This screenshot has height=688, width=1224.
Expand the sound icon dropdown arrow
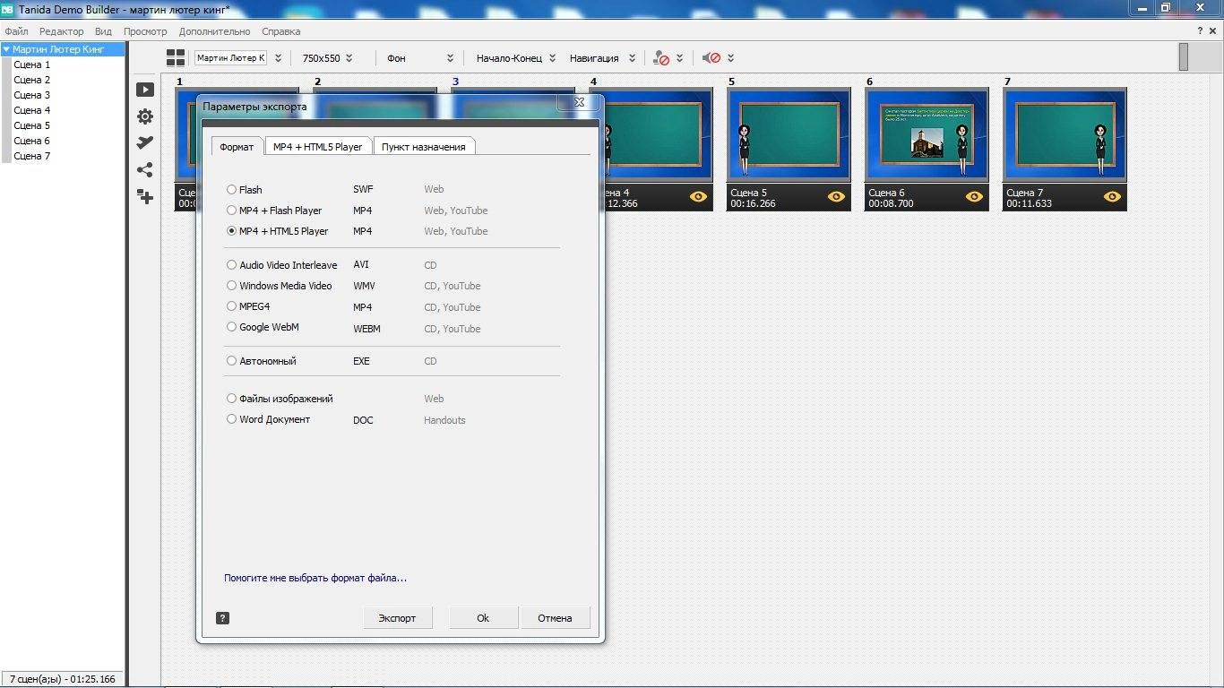click(x=731, y=58)
